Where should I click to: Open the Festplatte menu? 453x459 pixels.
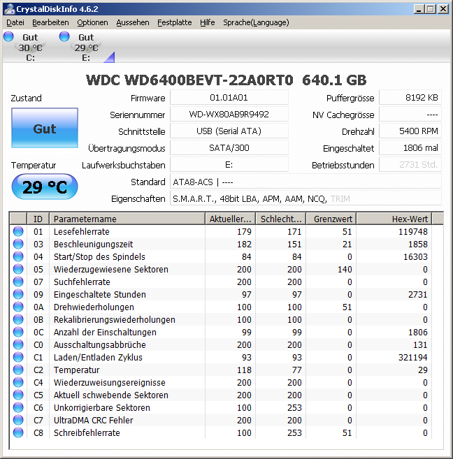pos(175,22)
